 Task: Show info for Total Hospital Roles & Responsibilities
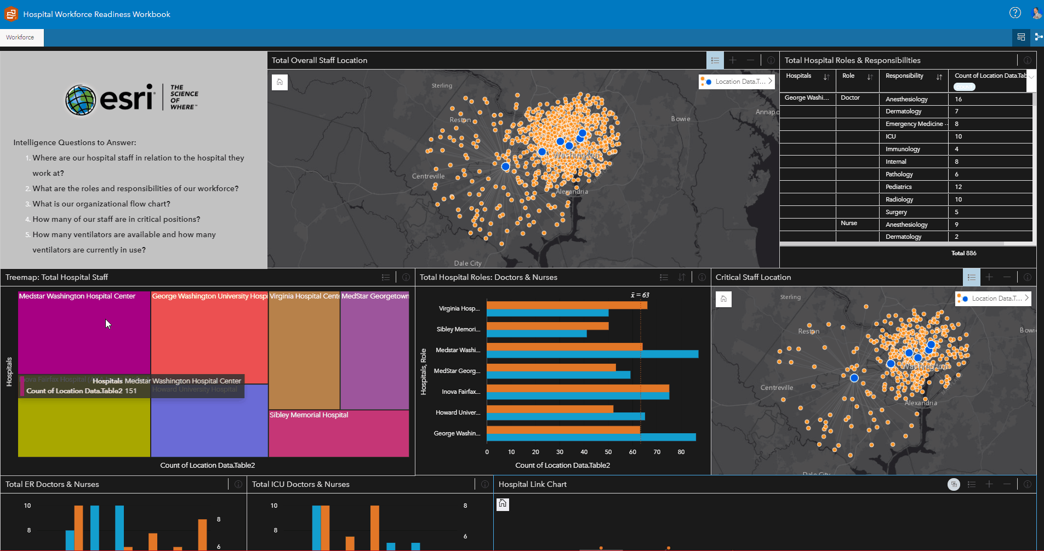[x=1028, y=60]
